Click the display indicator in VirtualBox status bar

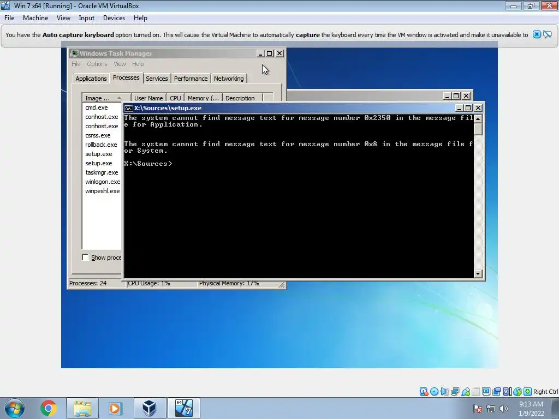[x=486, y=392]
